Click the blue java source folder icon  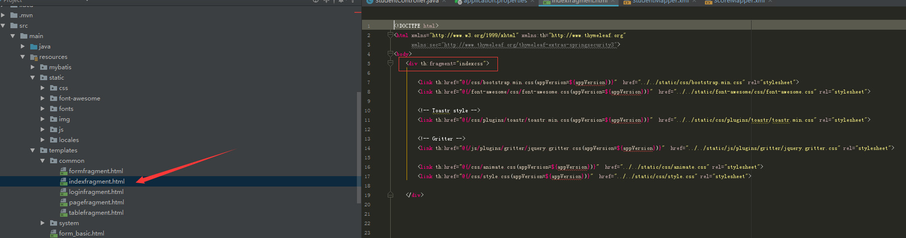coord(34,47)
